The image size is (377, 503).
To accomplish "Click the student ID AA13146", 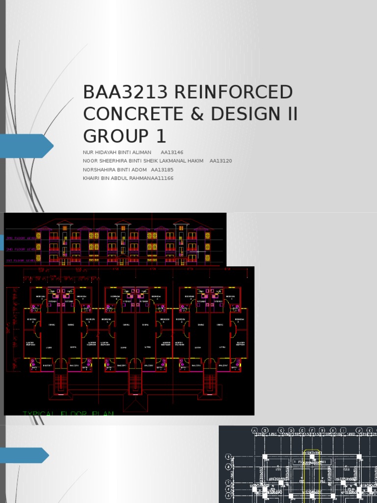I will point(172,152).
